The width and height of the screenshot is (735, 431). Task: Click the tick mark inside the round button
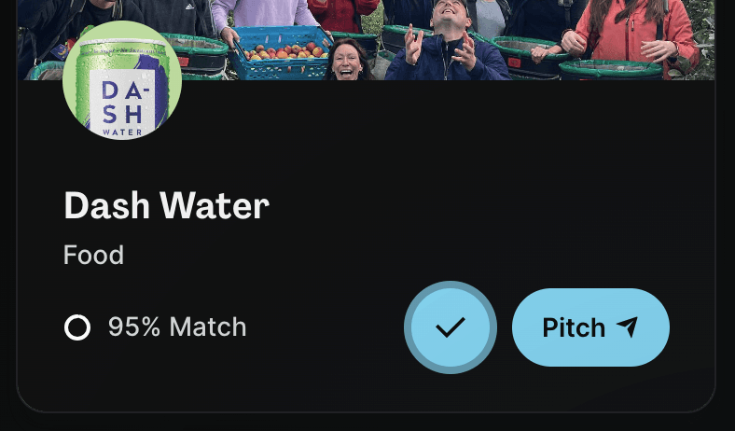(x=450, y=327)
